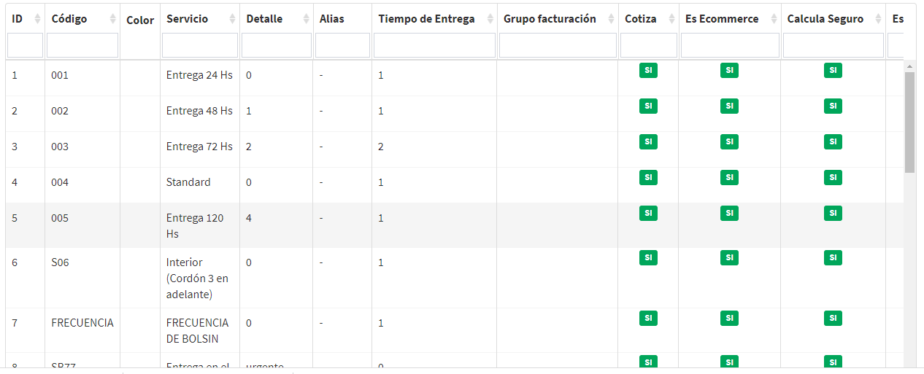Toggle Es Ecommerce SI badge for Standard row

pos(729,177)
